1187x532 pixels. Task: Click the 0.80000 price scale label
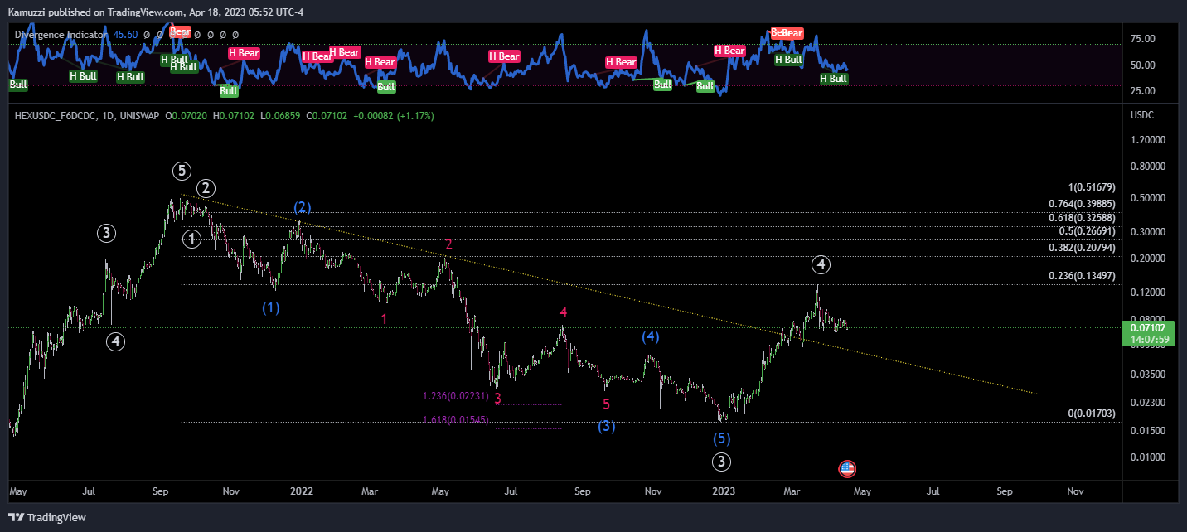point(1147,167)
